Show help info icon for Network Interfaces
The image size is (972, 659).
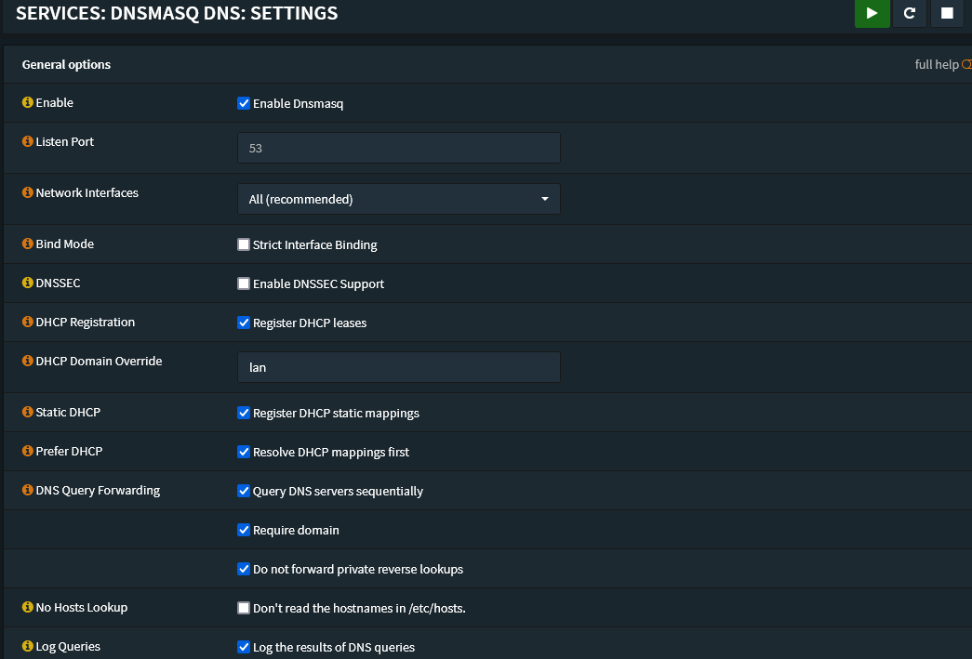[27, 192]
